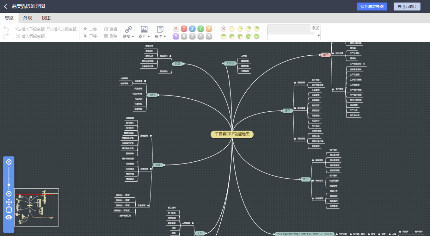Set priority 8 gray badge
This screenshot has height=236, width=430.
tap(201, 36)
